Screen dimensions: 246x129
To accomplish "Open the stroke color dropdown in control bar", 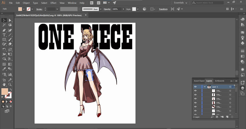I will [32, 9].
